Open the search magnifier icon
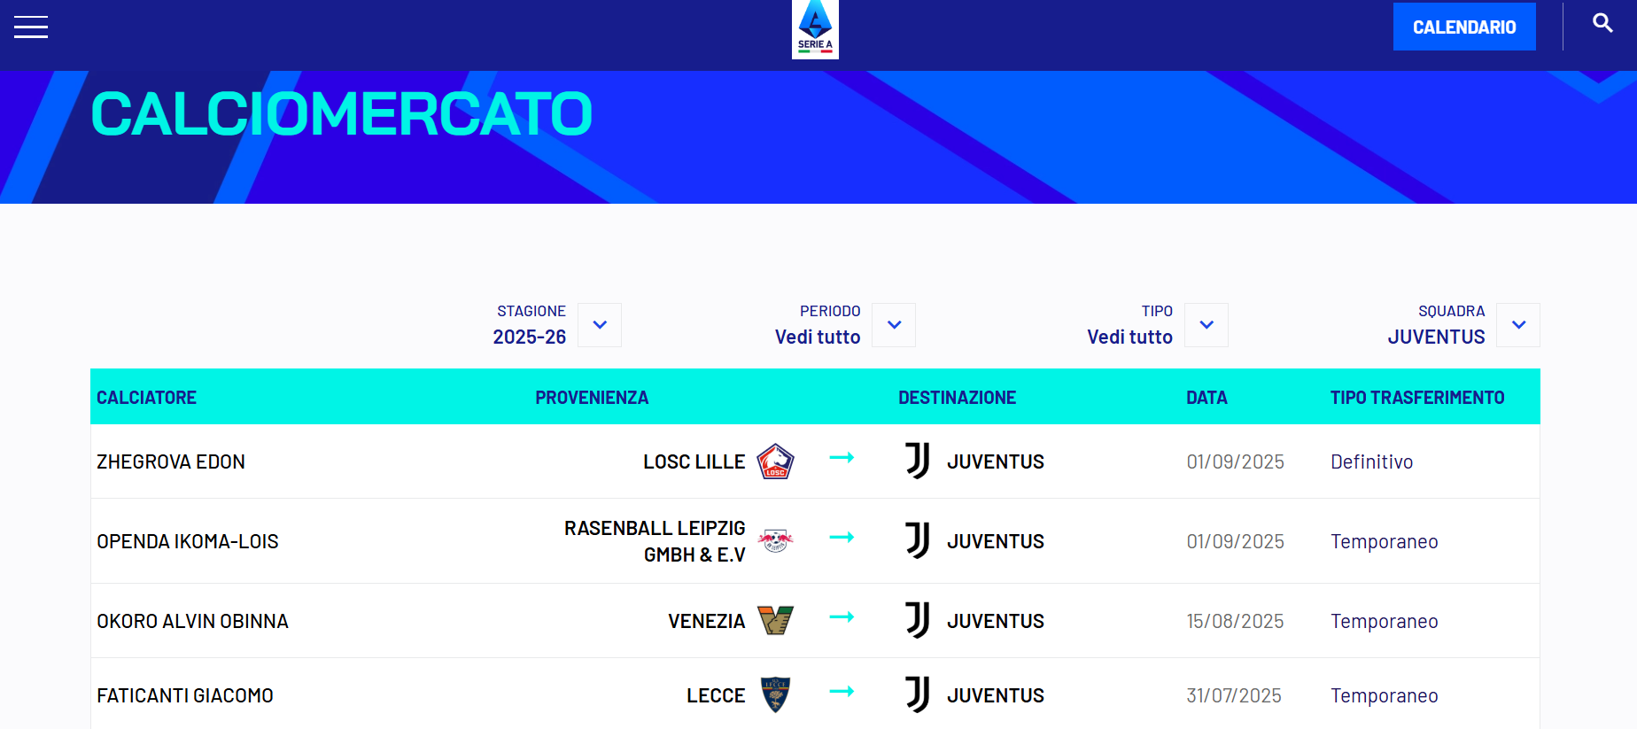The height and width of the screenshot is (729, 1637). click(x=1602, y=23)
